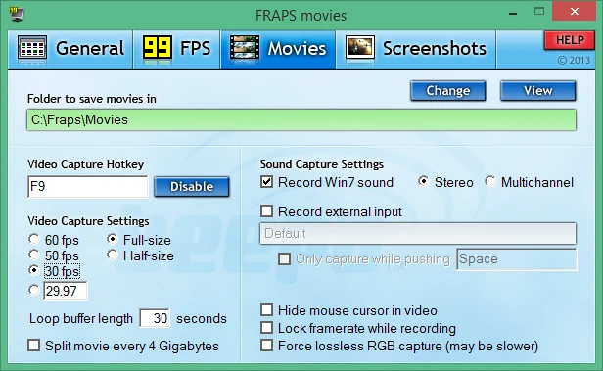The width and height of the screenshot is (603, 371).
Task: Click the Movies filmstrip icon
Action: point(244,48)
